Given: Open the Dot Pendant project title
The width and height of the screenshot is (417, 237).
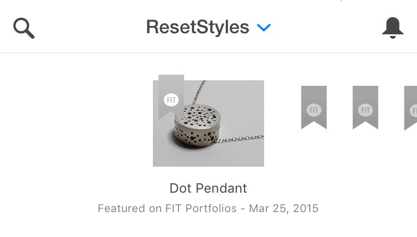Looking at the screenshot, I should [x=208, y=188].
